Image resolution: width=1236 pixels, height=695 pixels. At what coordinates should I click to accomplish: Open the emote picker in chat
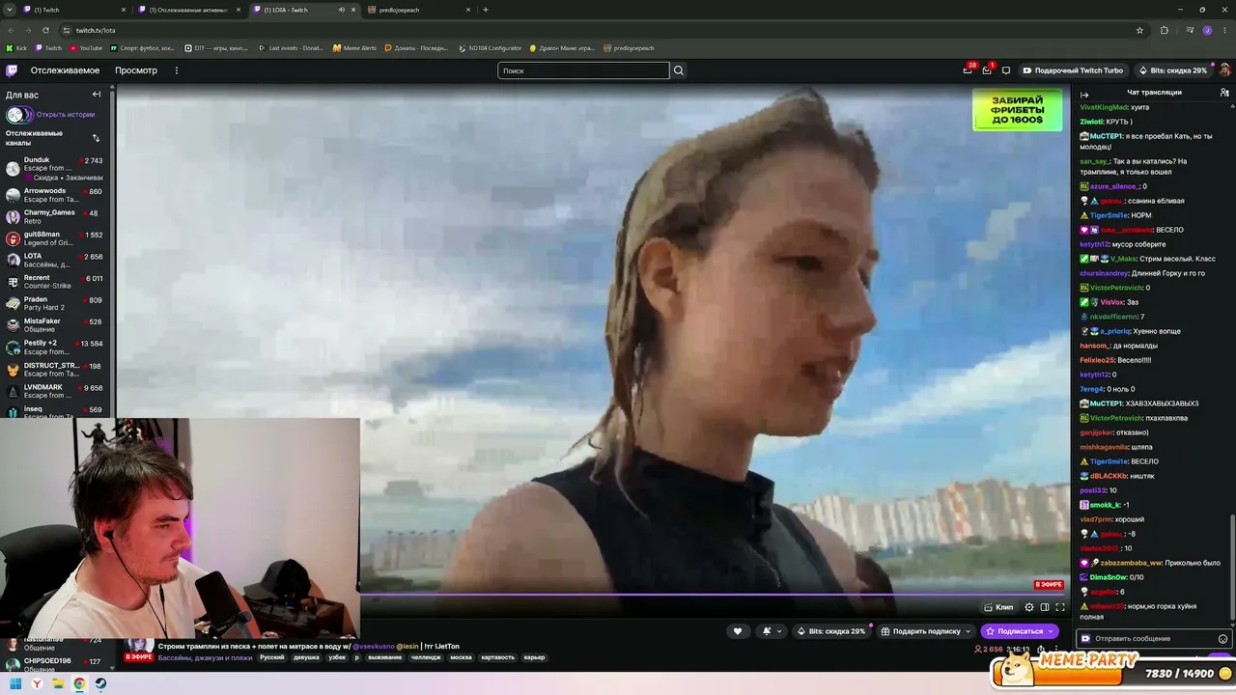tap(1223, 639)
